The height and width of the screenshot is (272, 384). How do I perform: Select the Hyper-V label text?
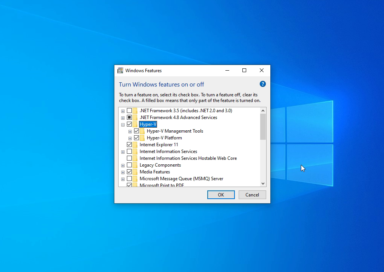pyautogui.click(x=148, y=124)
